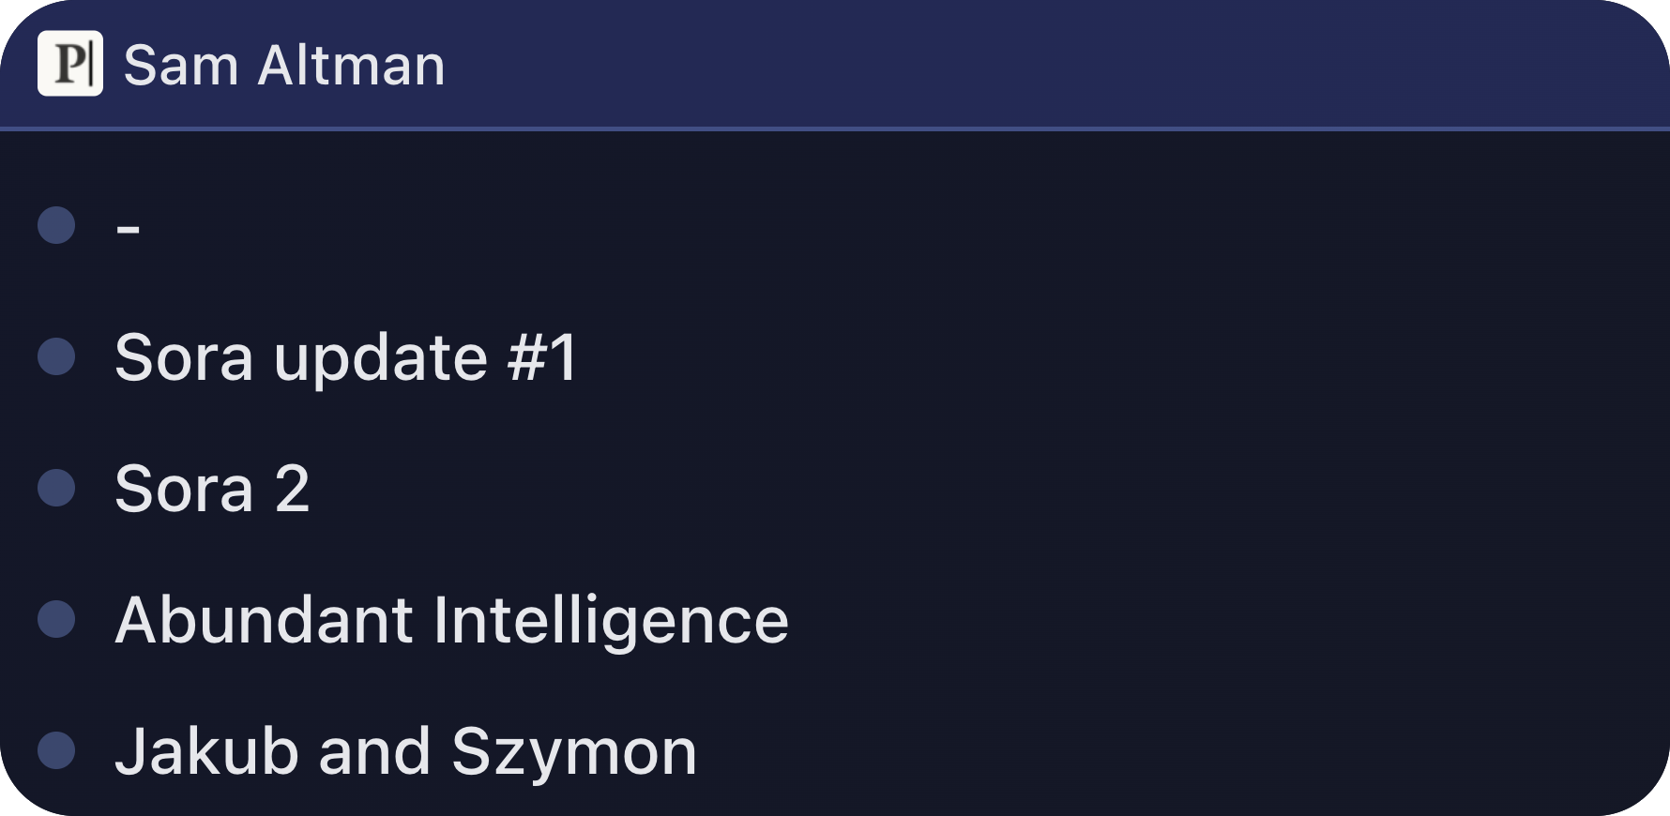Open the Sora 2 post
The width and height of the screenshot is (1670, 816).
(212, 489)
